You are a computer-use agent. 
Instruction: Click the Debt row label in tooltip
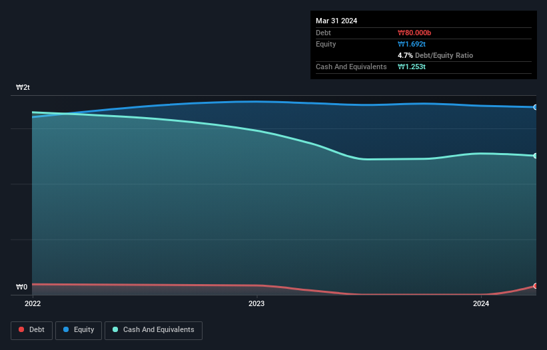[323, 33]
